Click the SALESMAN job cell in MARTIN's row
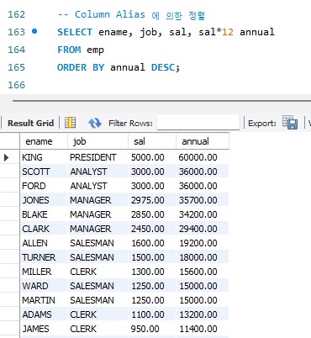Screen dimensions: 311x338 (98, 300)
